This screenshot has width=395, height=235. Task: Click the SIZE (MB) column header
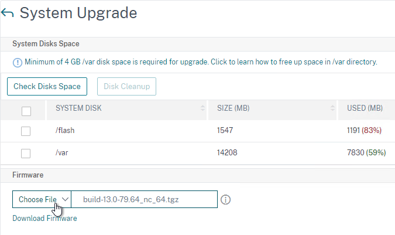click(x=233, y=108)
